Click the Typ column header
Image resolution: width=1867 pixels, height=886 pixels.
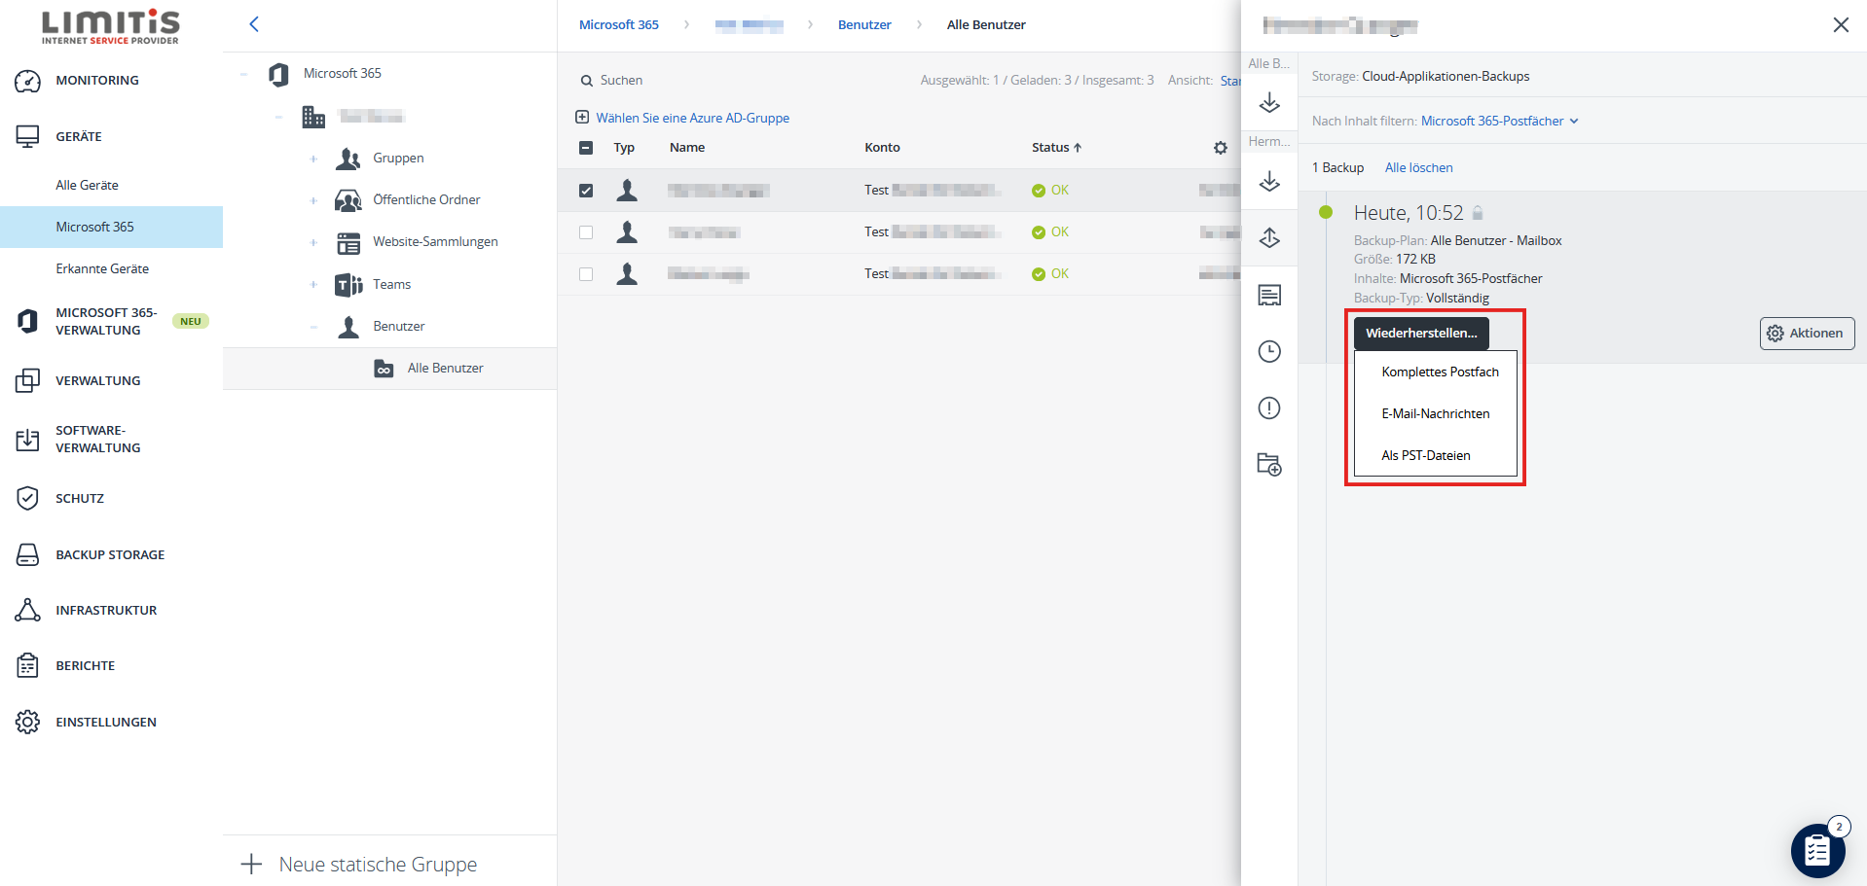pyautogui.click(x=624, y=148)
